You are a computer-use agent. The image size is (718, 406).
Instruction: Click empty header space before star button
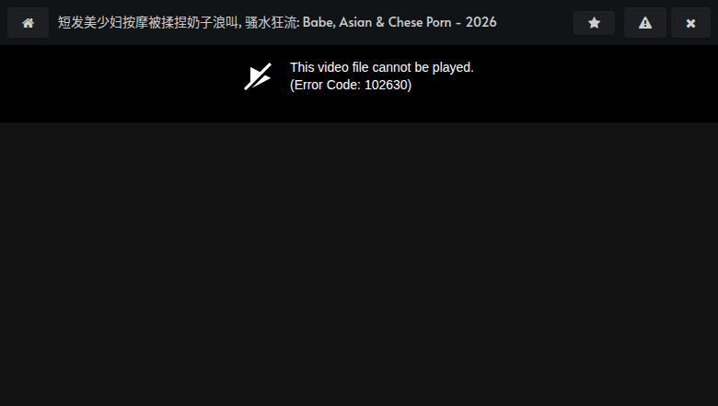535,22
